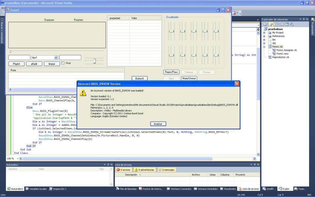Toggle the 0 errores filter

(123, 170)
